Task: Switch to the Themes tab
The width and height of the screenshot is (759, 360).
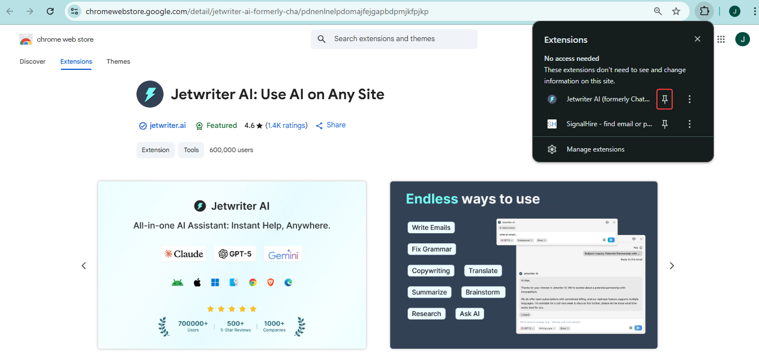Action: (x=118, y=61)
